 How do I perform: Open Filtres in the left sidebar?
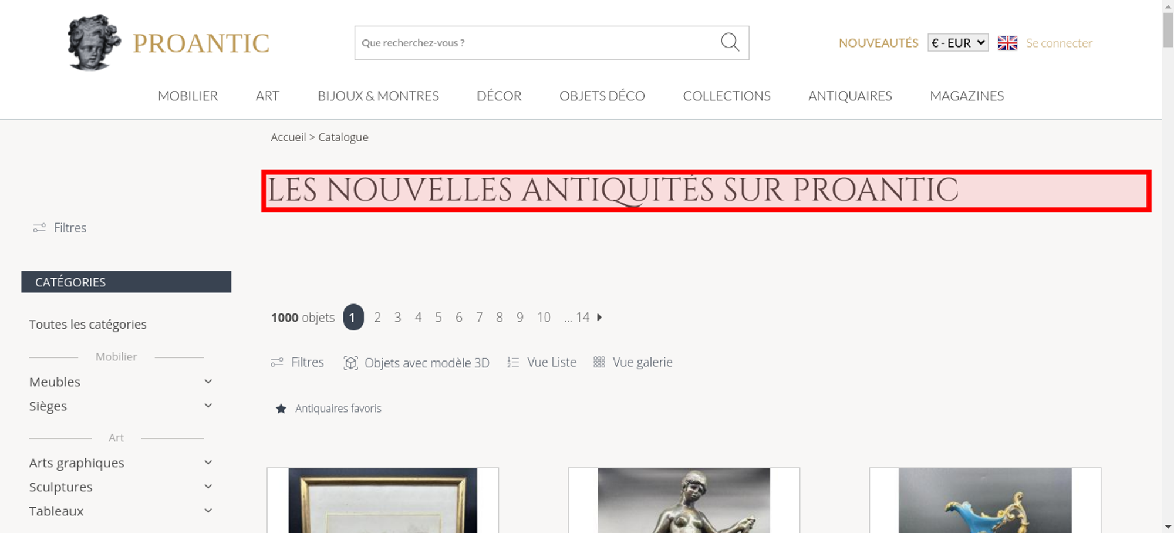[x=60, y=228]
